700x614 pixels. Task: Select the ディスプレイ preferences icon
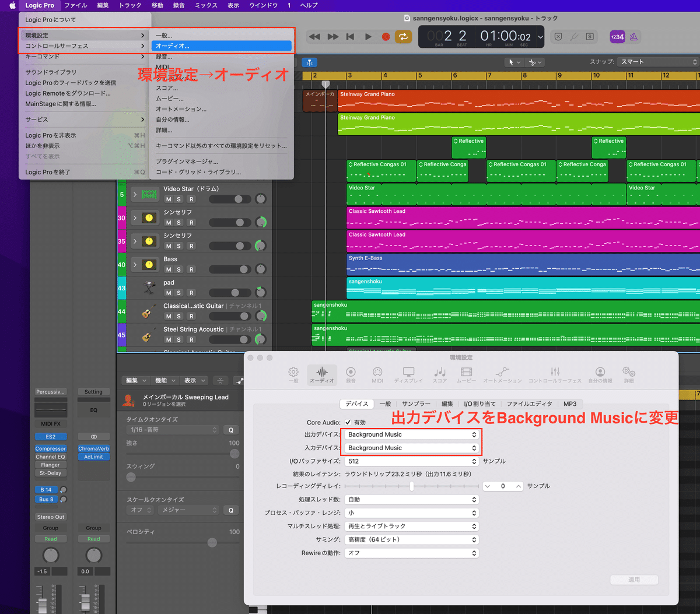408,374
